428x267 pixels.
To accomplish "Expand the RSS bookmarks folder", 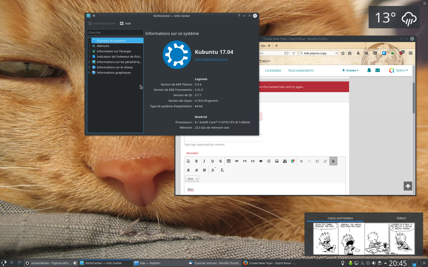I will (x=265, y=61).
